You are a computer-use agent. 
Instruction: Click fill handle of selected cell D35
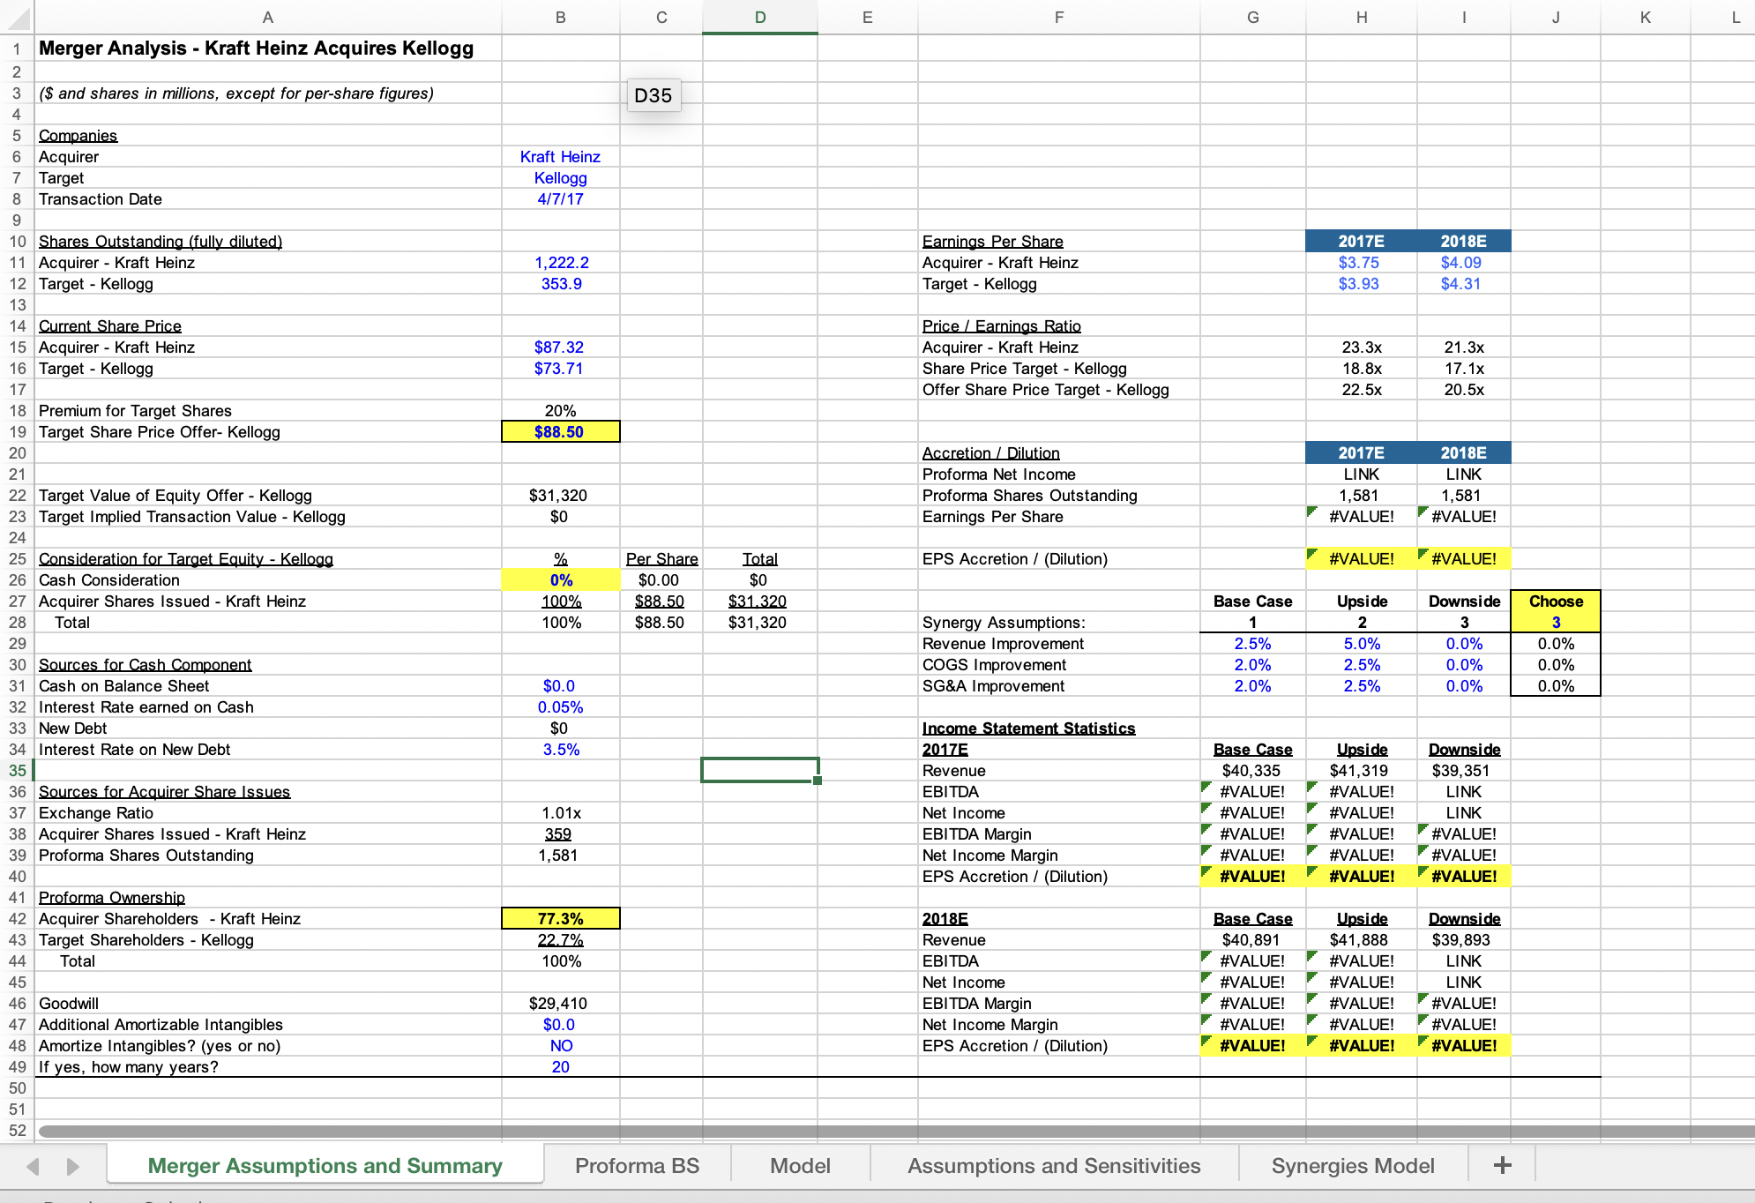(818, 781)
